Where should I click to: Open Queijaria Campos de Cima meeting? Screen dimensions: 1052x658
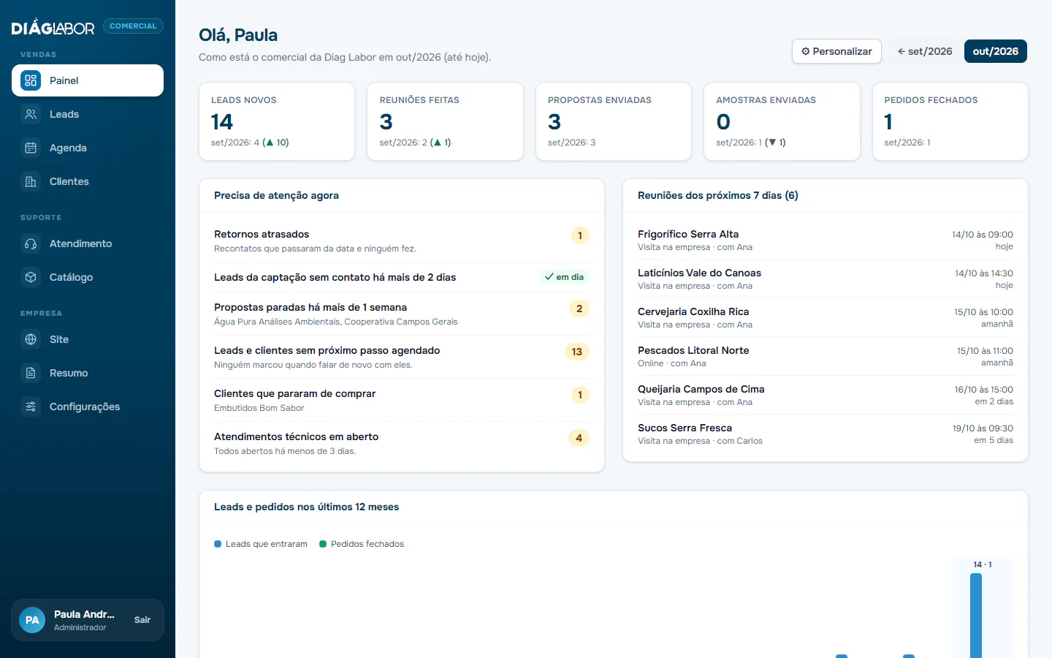[x=826, y=395]
